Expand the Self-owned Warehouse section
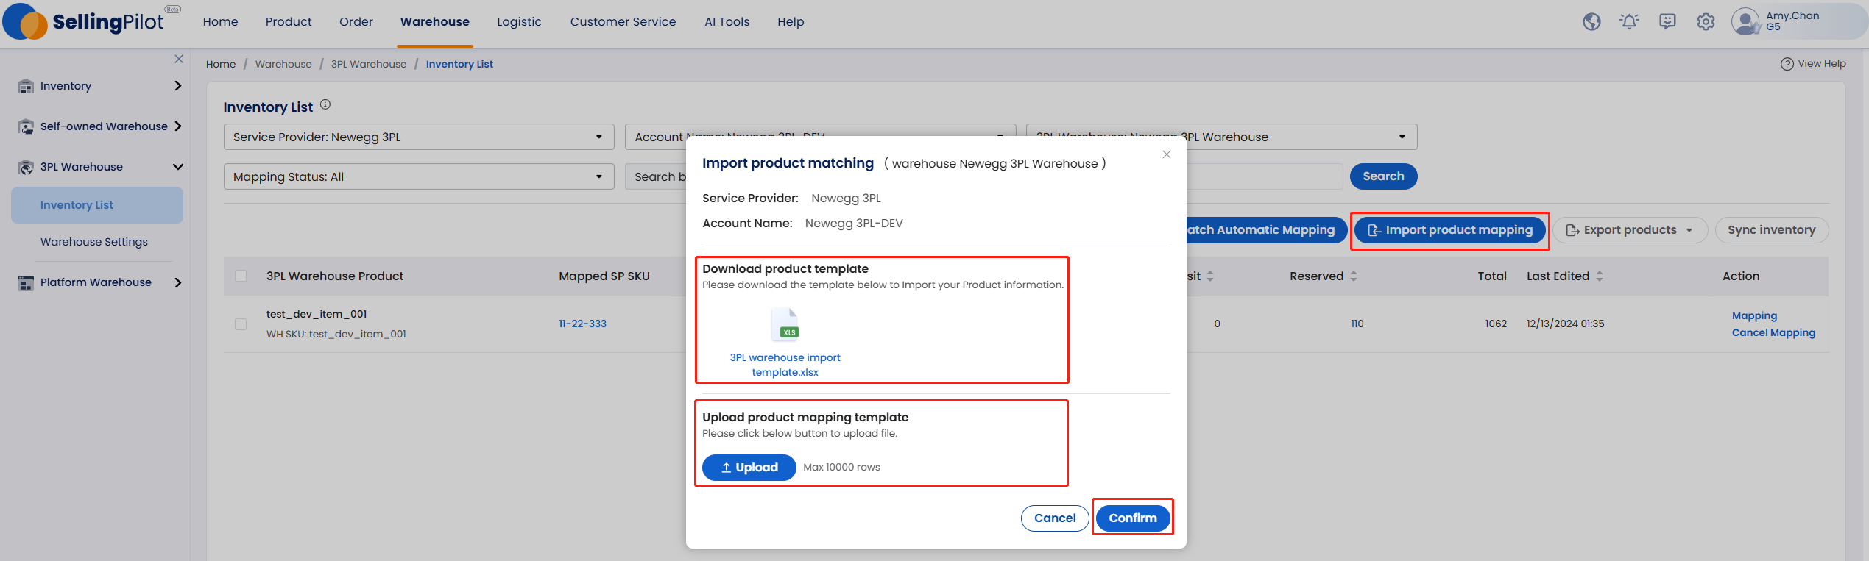Viewport: 1869px width, 561px height. 177,126
